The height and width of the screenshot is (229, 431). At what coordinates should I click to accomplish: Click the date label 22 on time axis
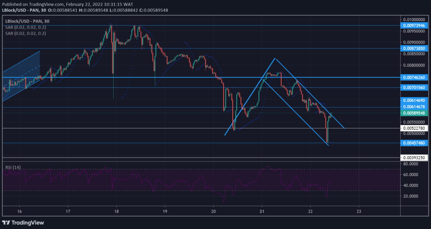310,211
